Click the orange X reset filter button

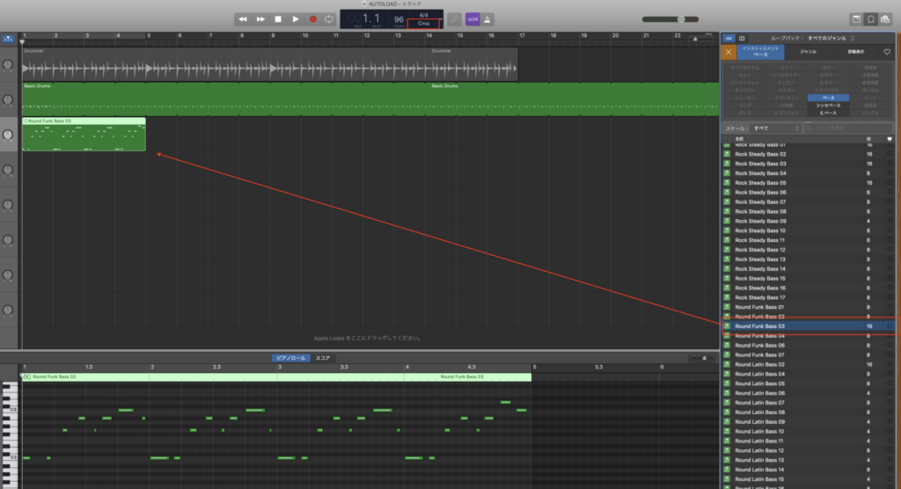click(x=727, y=53)
